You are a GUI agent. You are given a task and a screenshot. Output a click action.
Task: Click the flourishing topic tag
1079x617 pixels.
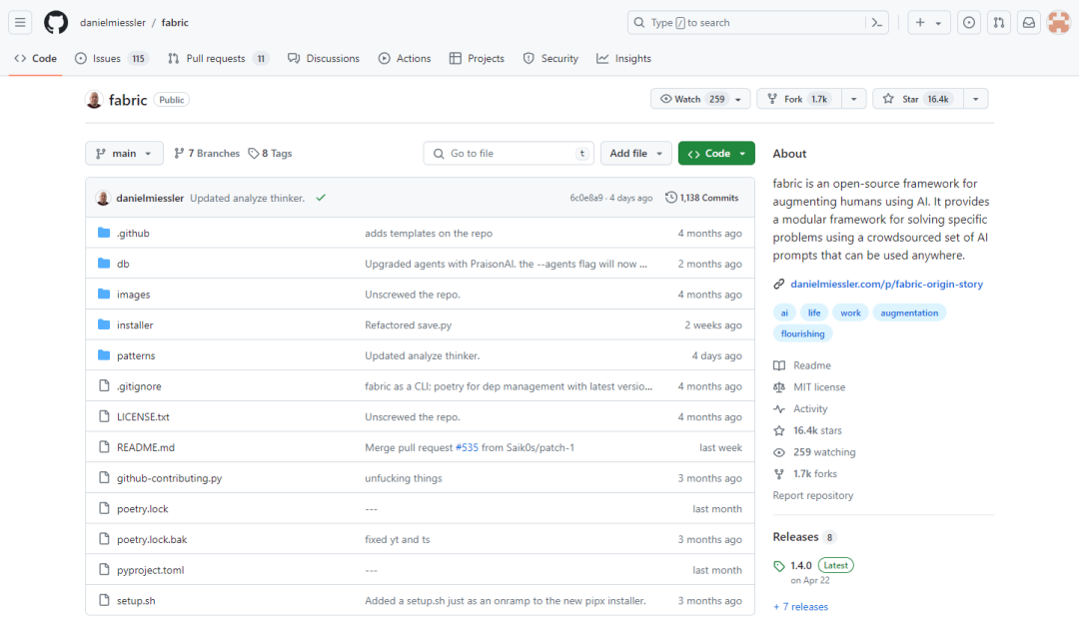802,333
